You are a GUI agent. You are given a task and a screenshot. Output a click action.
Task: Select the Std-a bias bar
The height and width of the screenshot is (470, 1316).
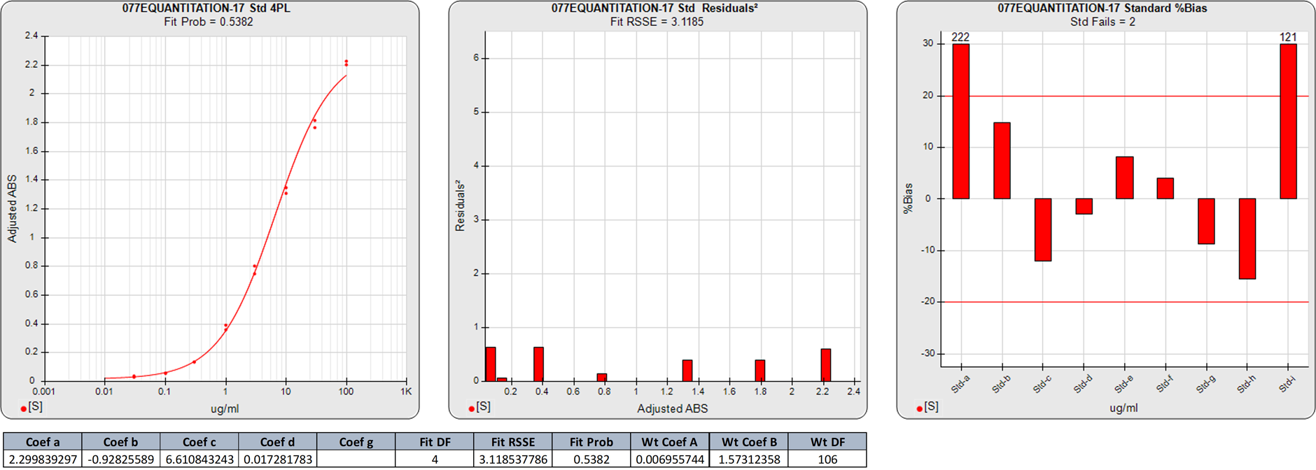(x=961, y=121)
